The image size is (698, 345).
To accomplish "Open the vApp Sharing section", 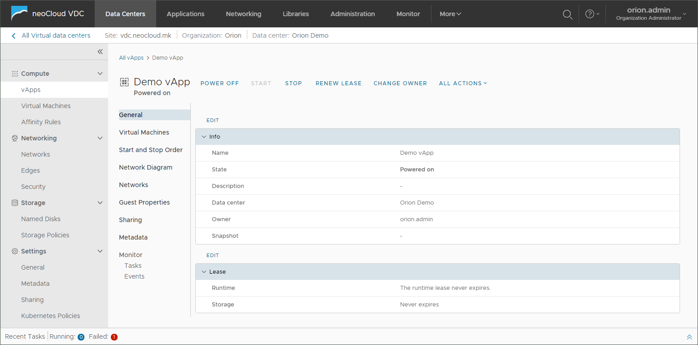I will [130, 220].
